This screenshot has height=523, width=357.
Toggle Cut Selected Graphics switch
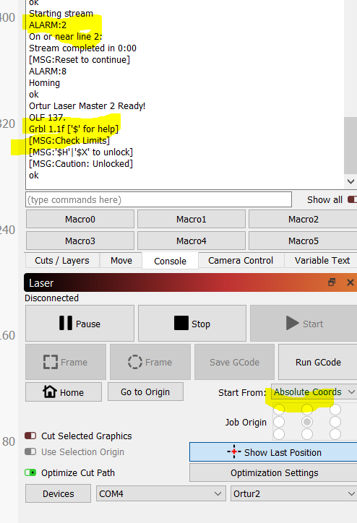[x=30, y=436]
